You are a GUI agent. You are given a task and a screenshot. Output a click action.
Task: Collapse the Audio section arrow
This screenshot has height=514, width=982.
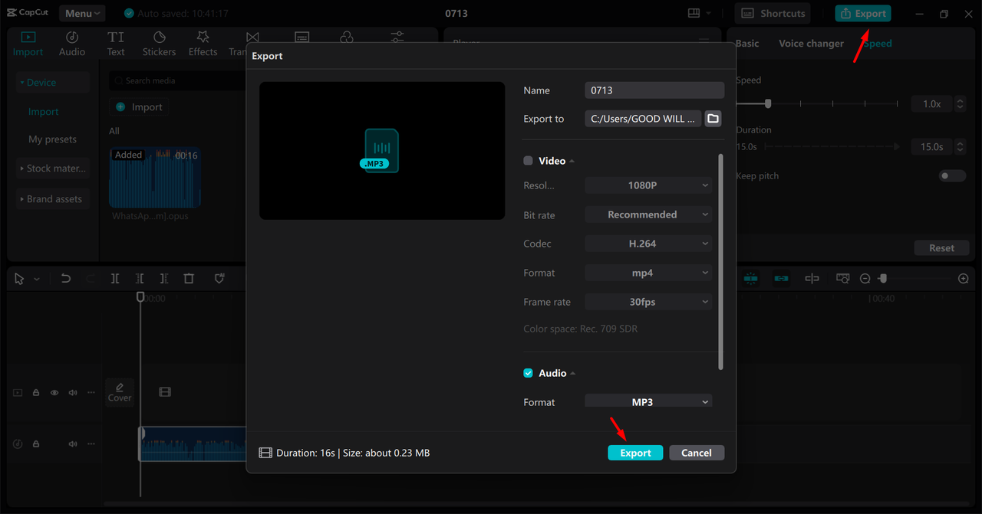point(573,373)
